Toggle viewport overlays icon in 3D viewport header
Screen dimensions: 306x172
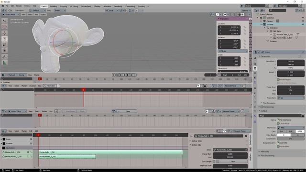[225, 14]
